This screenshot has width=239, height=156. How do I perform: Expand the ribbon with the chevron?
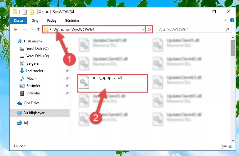[225, 20]
